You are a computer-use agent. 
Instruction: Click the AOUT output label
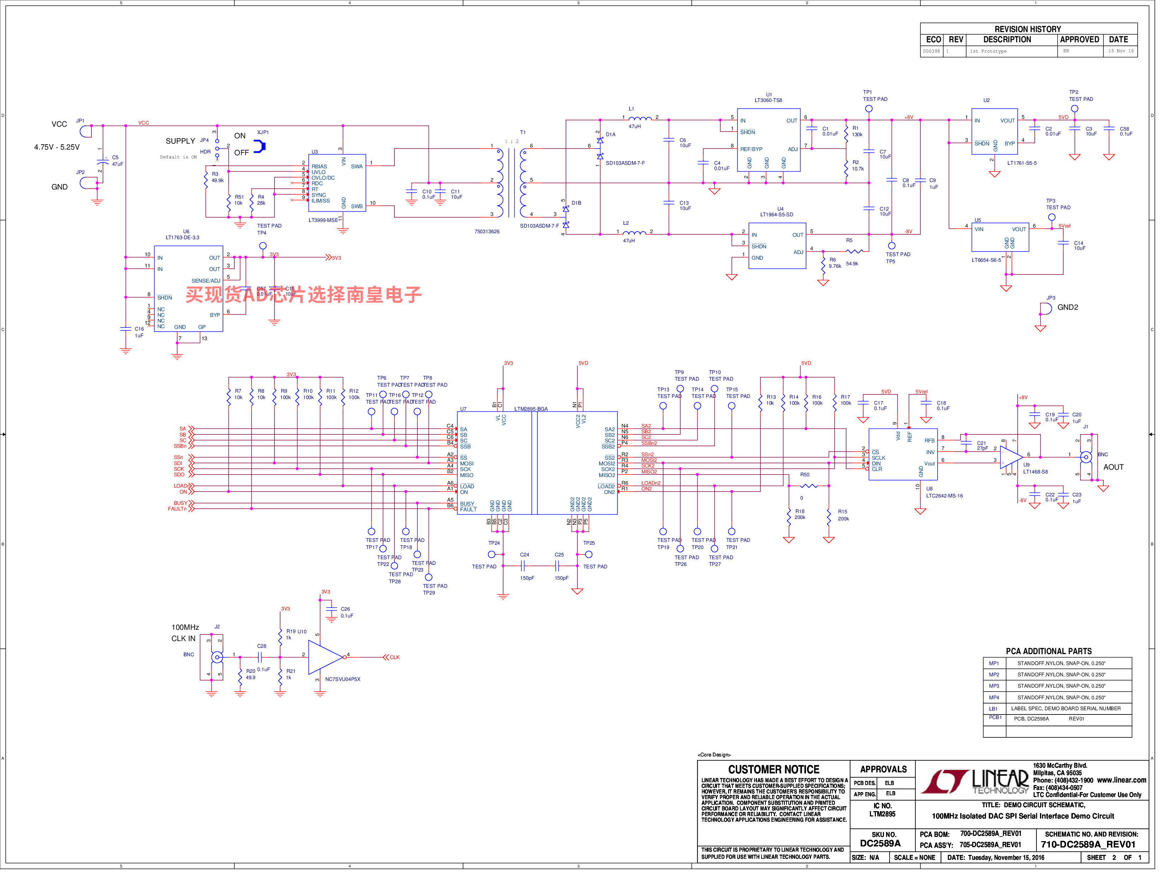coord(1119,470)
